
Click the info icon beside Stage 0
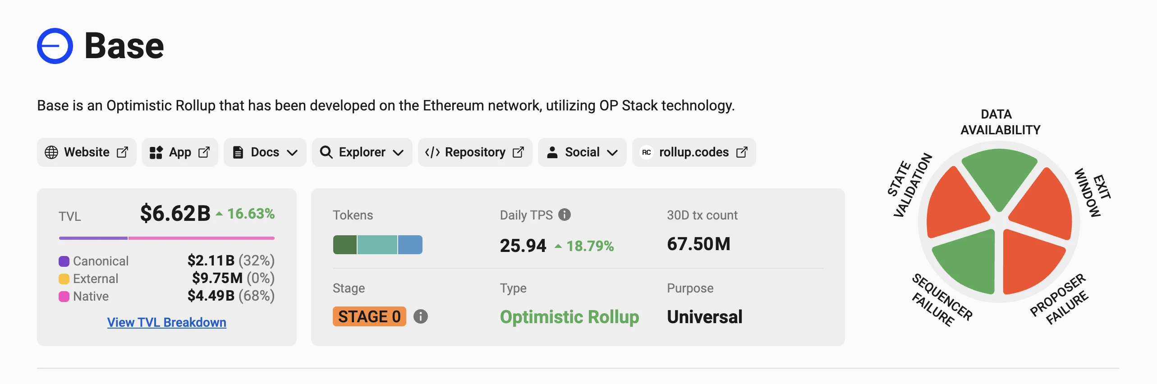[x=421, y=316]
